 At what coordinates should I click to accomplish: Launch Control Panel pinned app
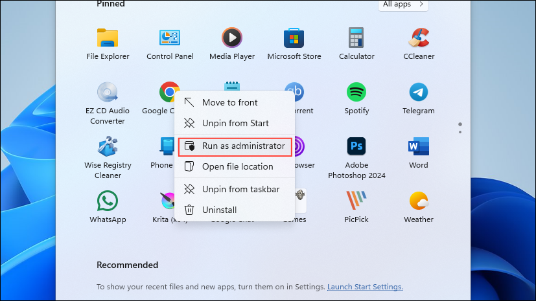[x=170, y=38]
